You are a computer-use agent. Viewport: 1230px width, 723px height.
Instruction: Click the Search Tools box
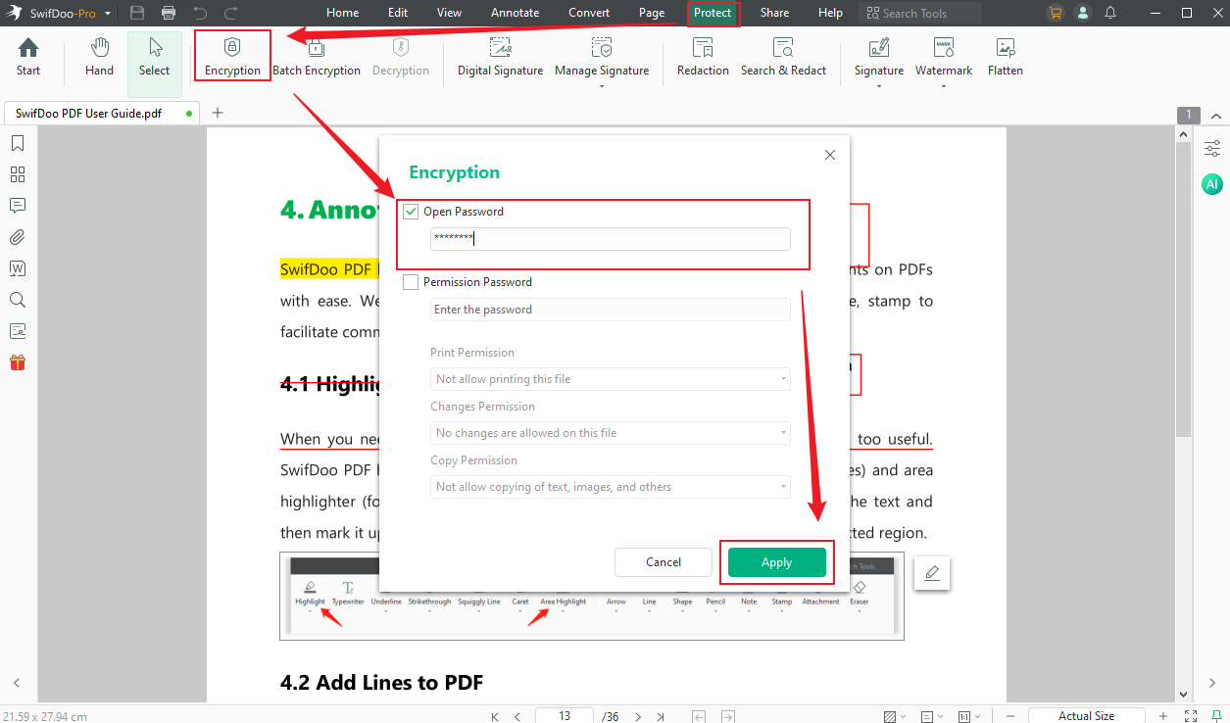click(920, 13)
